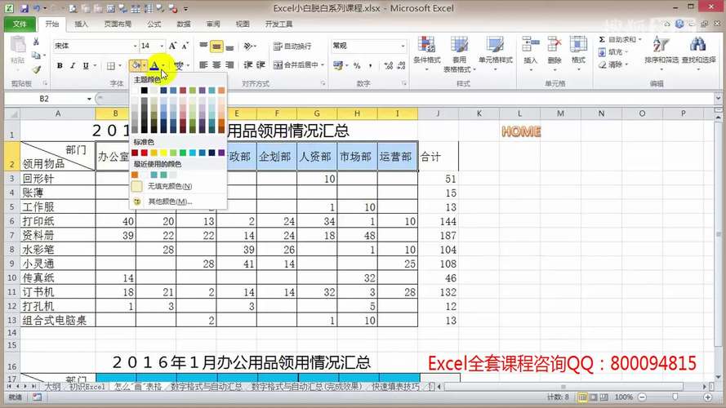
Task: Open the Font Color dropdown arrow
Action: point(163,65)
